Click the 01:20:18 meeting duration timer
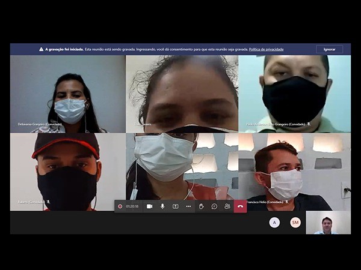Viewport: 361px width, 270px height. pyautogui.click(x=132, y=206)
